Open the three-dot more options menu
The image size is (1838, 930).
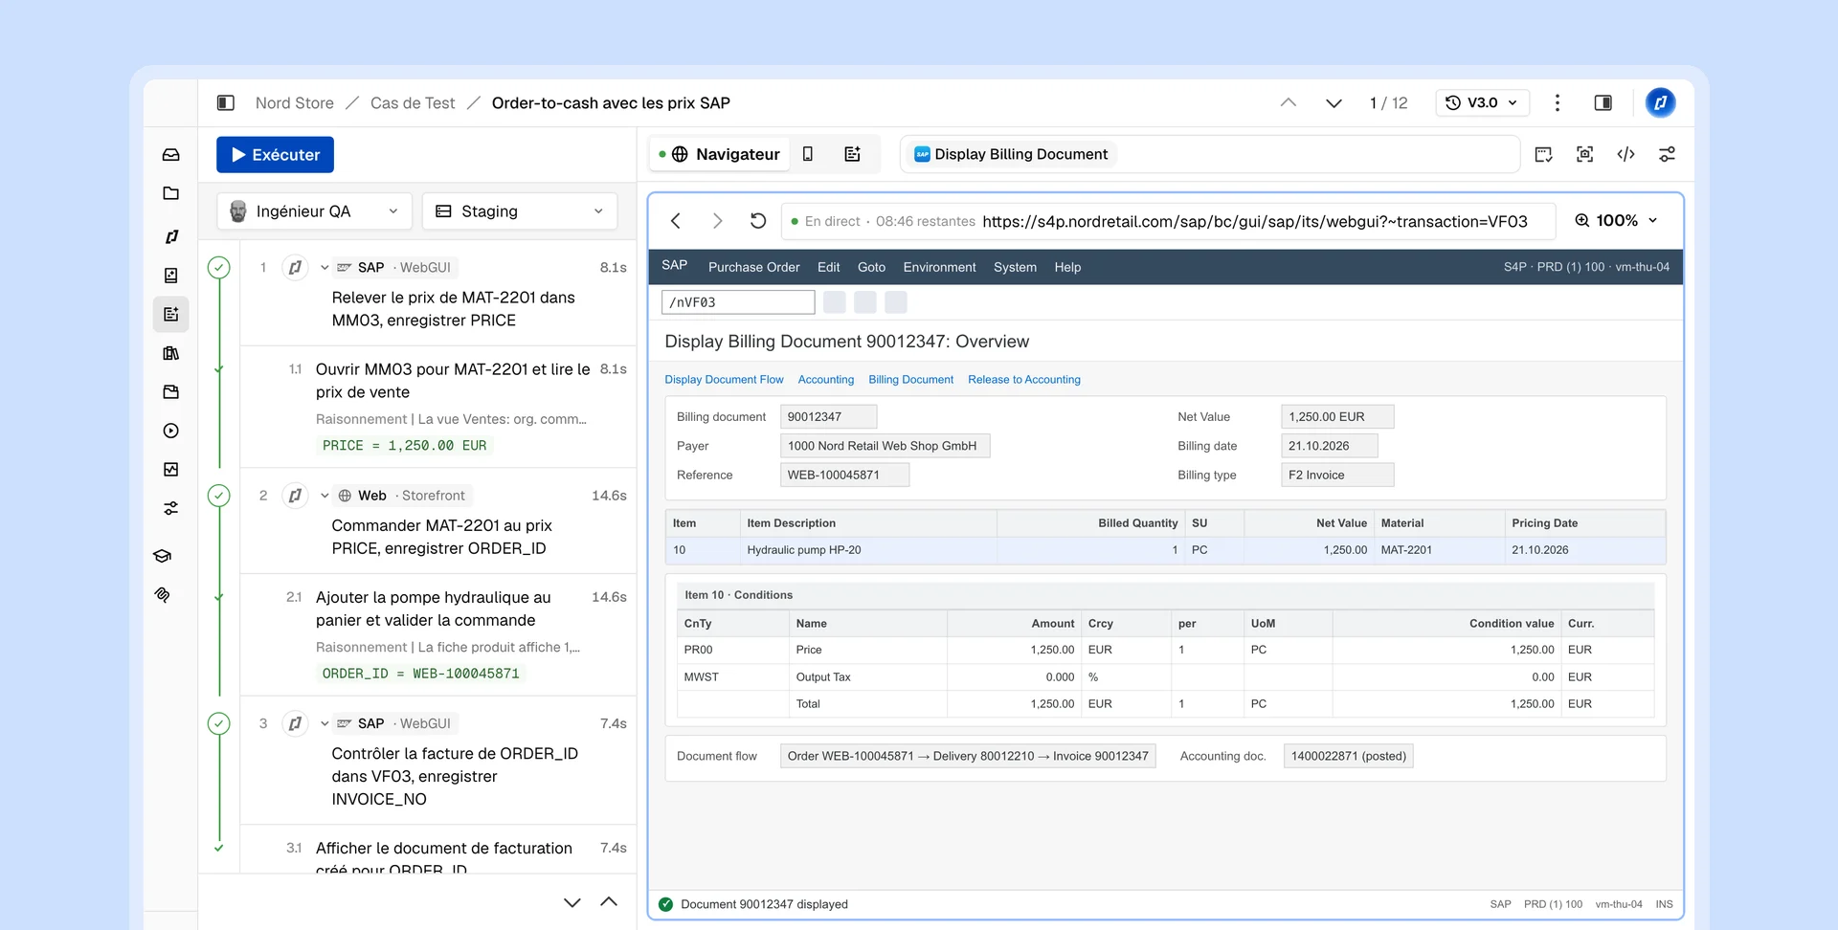tap(1558, 102)
